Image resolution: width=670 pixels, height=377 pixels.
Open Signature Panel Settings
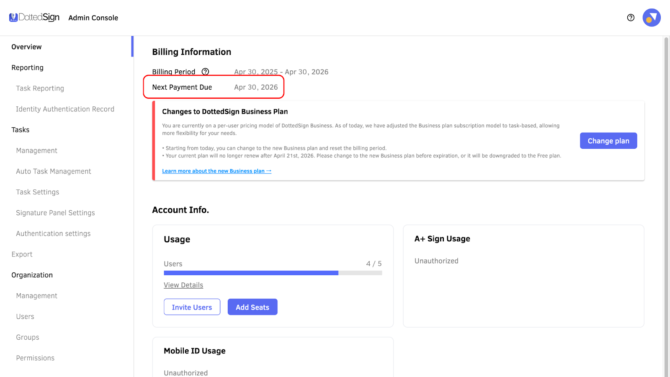pyautogui.click(x=55, y=213)
